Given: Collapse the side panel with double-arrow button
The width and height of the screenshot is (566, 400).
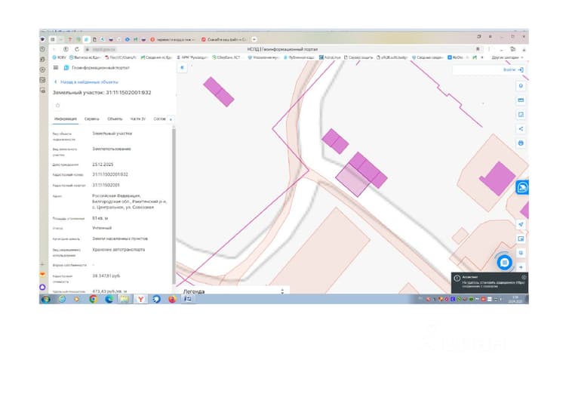Looking at the screenshot, I should point(183,67).
